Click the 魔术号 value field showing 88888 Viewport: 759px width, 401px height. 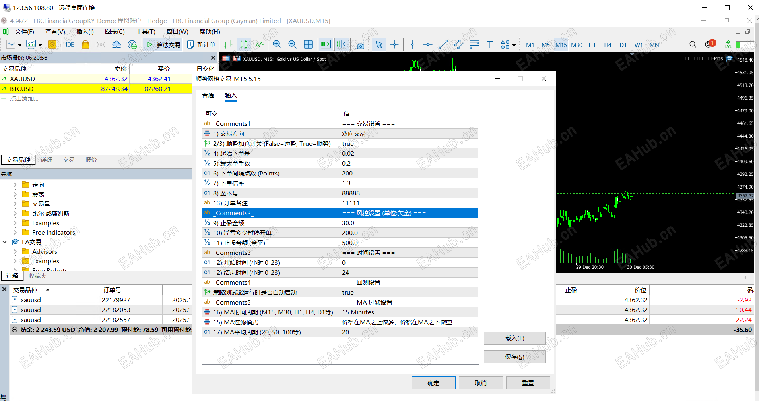click(409, 193)
